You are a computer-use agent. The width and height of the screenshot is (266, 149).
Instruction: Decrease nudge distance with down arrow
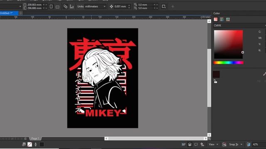[x=129, y=8]
